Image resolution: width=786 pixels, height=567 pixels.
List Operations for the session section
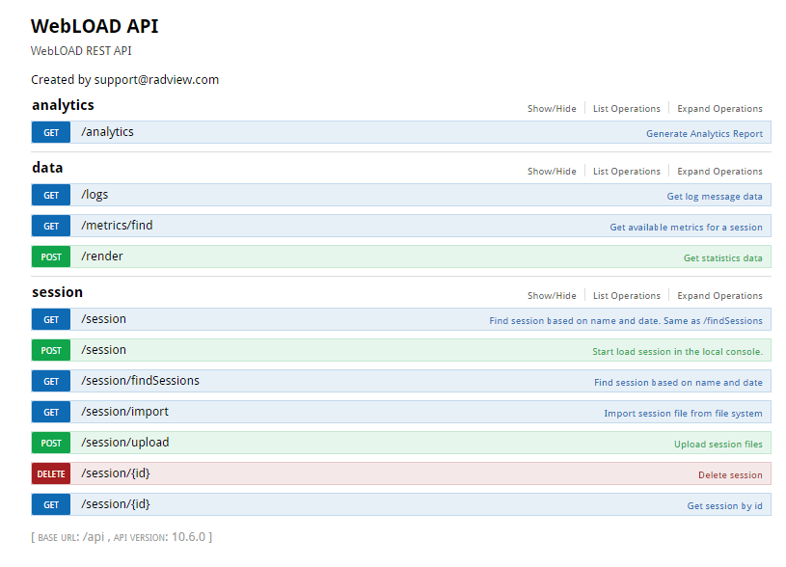coord(627,296)
